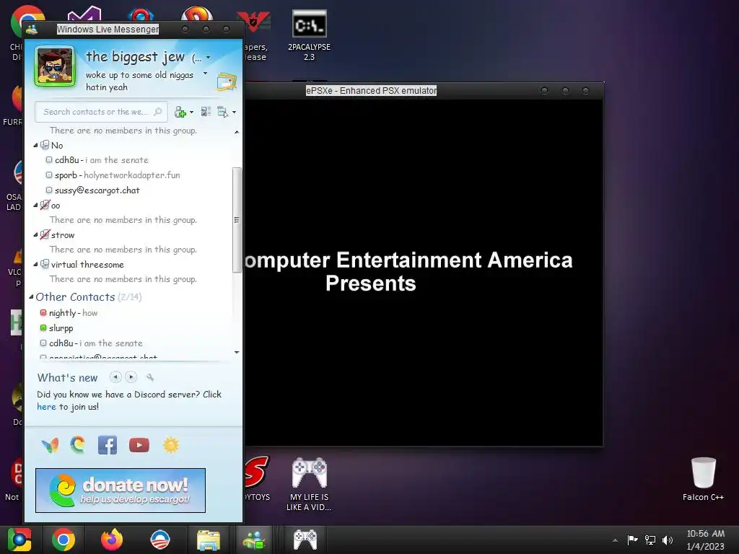
Task: Open the volume speaker tray icon
Action: 668,540
